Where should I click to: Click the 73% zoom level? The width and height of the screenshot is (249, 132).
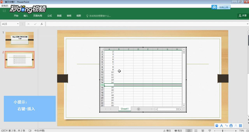coord(242,131)
